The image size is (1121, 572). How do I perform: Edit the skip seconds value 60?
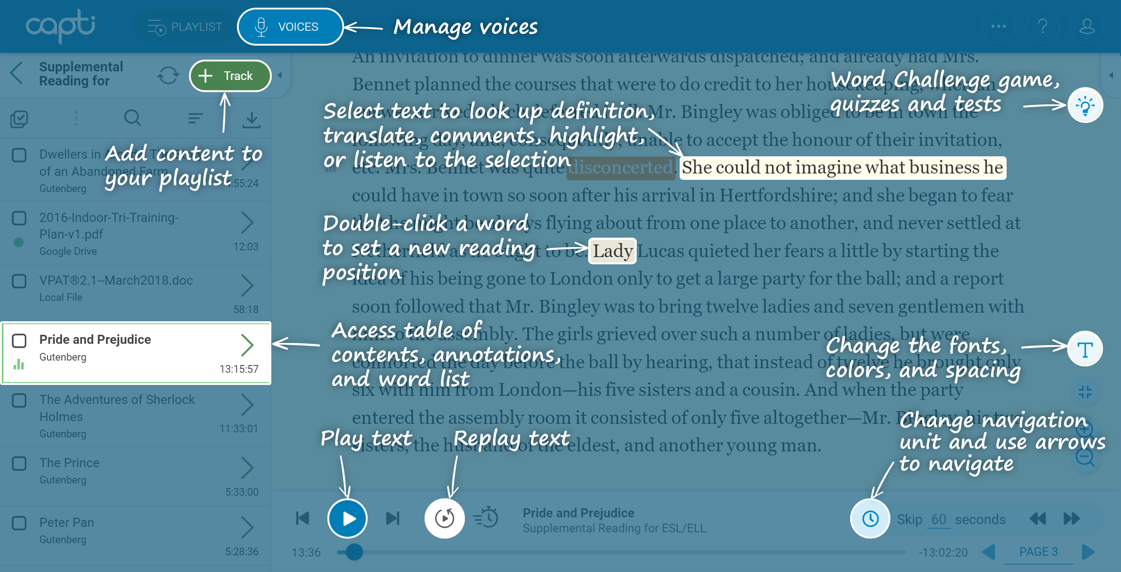pos(939,520)
